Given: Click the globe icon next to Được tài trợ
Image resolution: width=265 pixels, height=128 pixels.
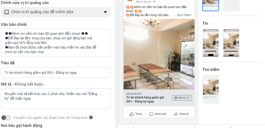Looking at the screenshot, I should coord(154,1).
